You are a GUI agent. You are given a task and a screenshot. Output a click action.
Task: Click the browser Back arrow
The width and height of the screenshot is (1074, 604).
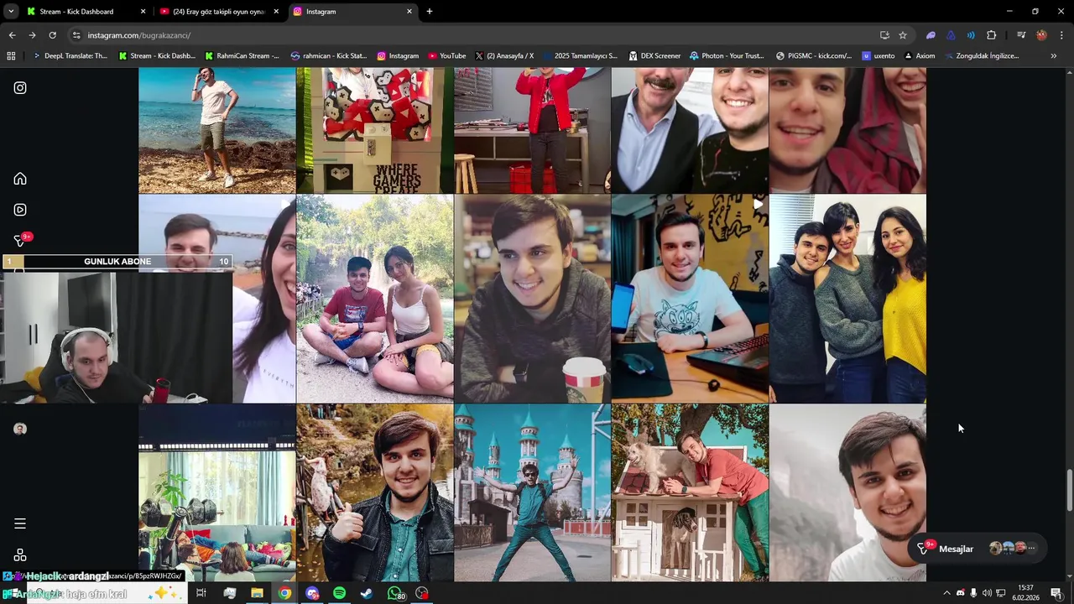[12, 35]
